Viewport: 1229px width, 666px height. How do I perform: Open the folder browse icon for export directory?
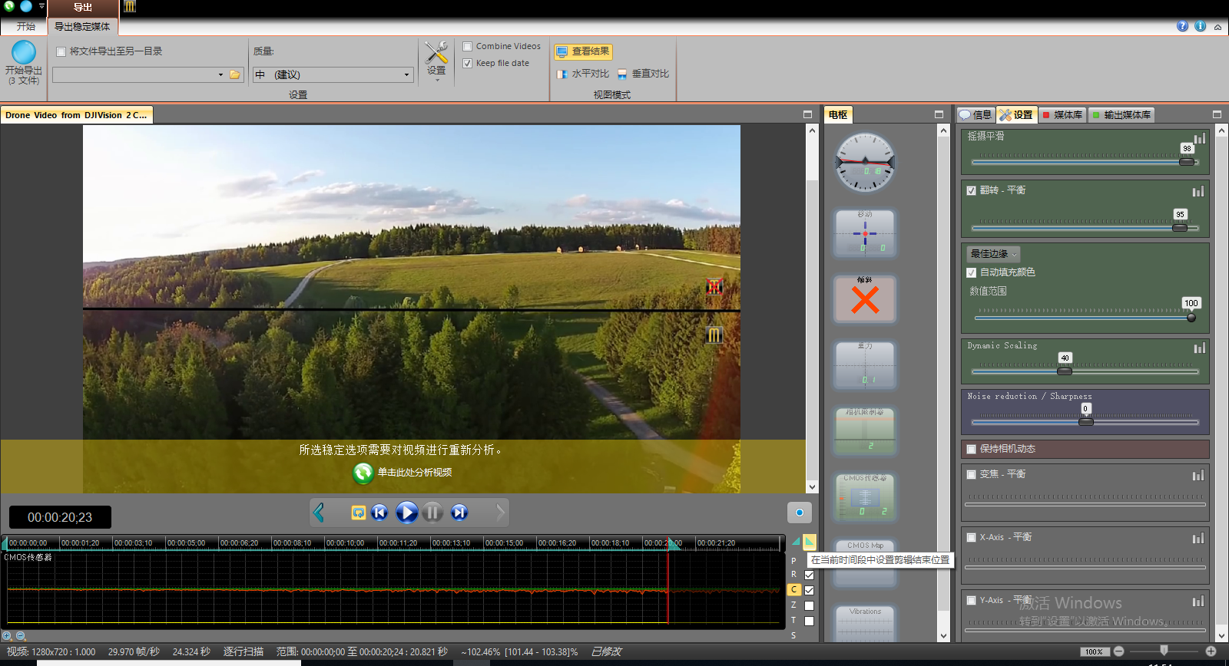coord(235,74)
